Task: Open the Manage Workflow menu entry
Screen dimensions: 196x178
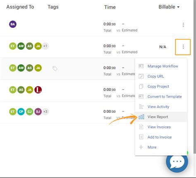Action: coord(161,66)
